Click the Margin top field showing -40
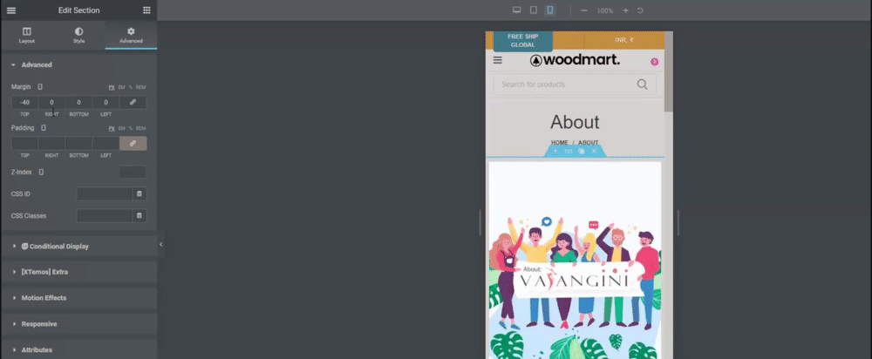Image resolution: width=872 pixels, height=359 pixels. pos(24,102)
